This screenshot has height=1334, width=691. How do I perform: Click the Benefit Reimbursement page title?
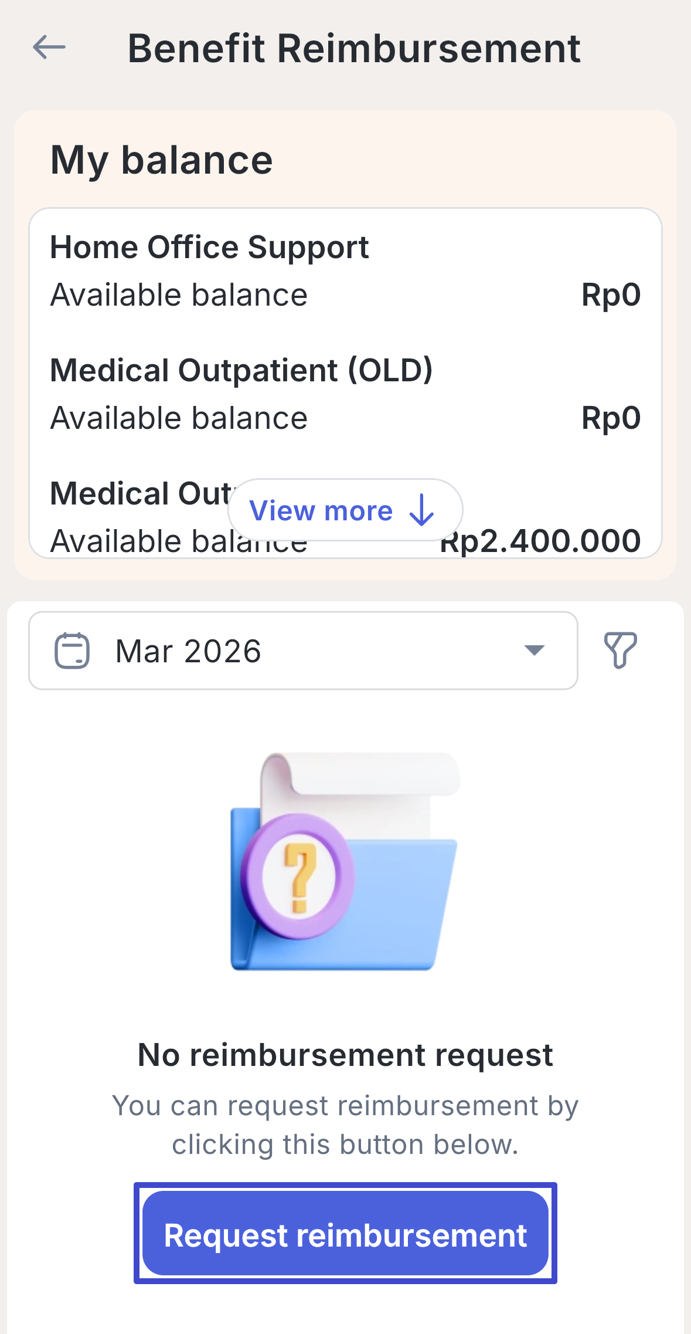pyautogui.click(x=353, y=48)
